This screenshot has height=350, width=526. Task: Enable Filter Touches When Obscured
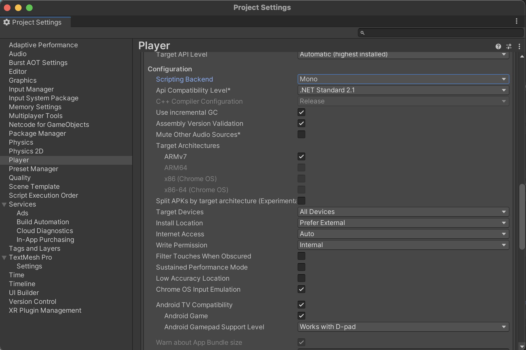[301, 256]
